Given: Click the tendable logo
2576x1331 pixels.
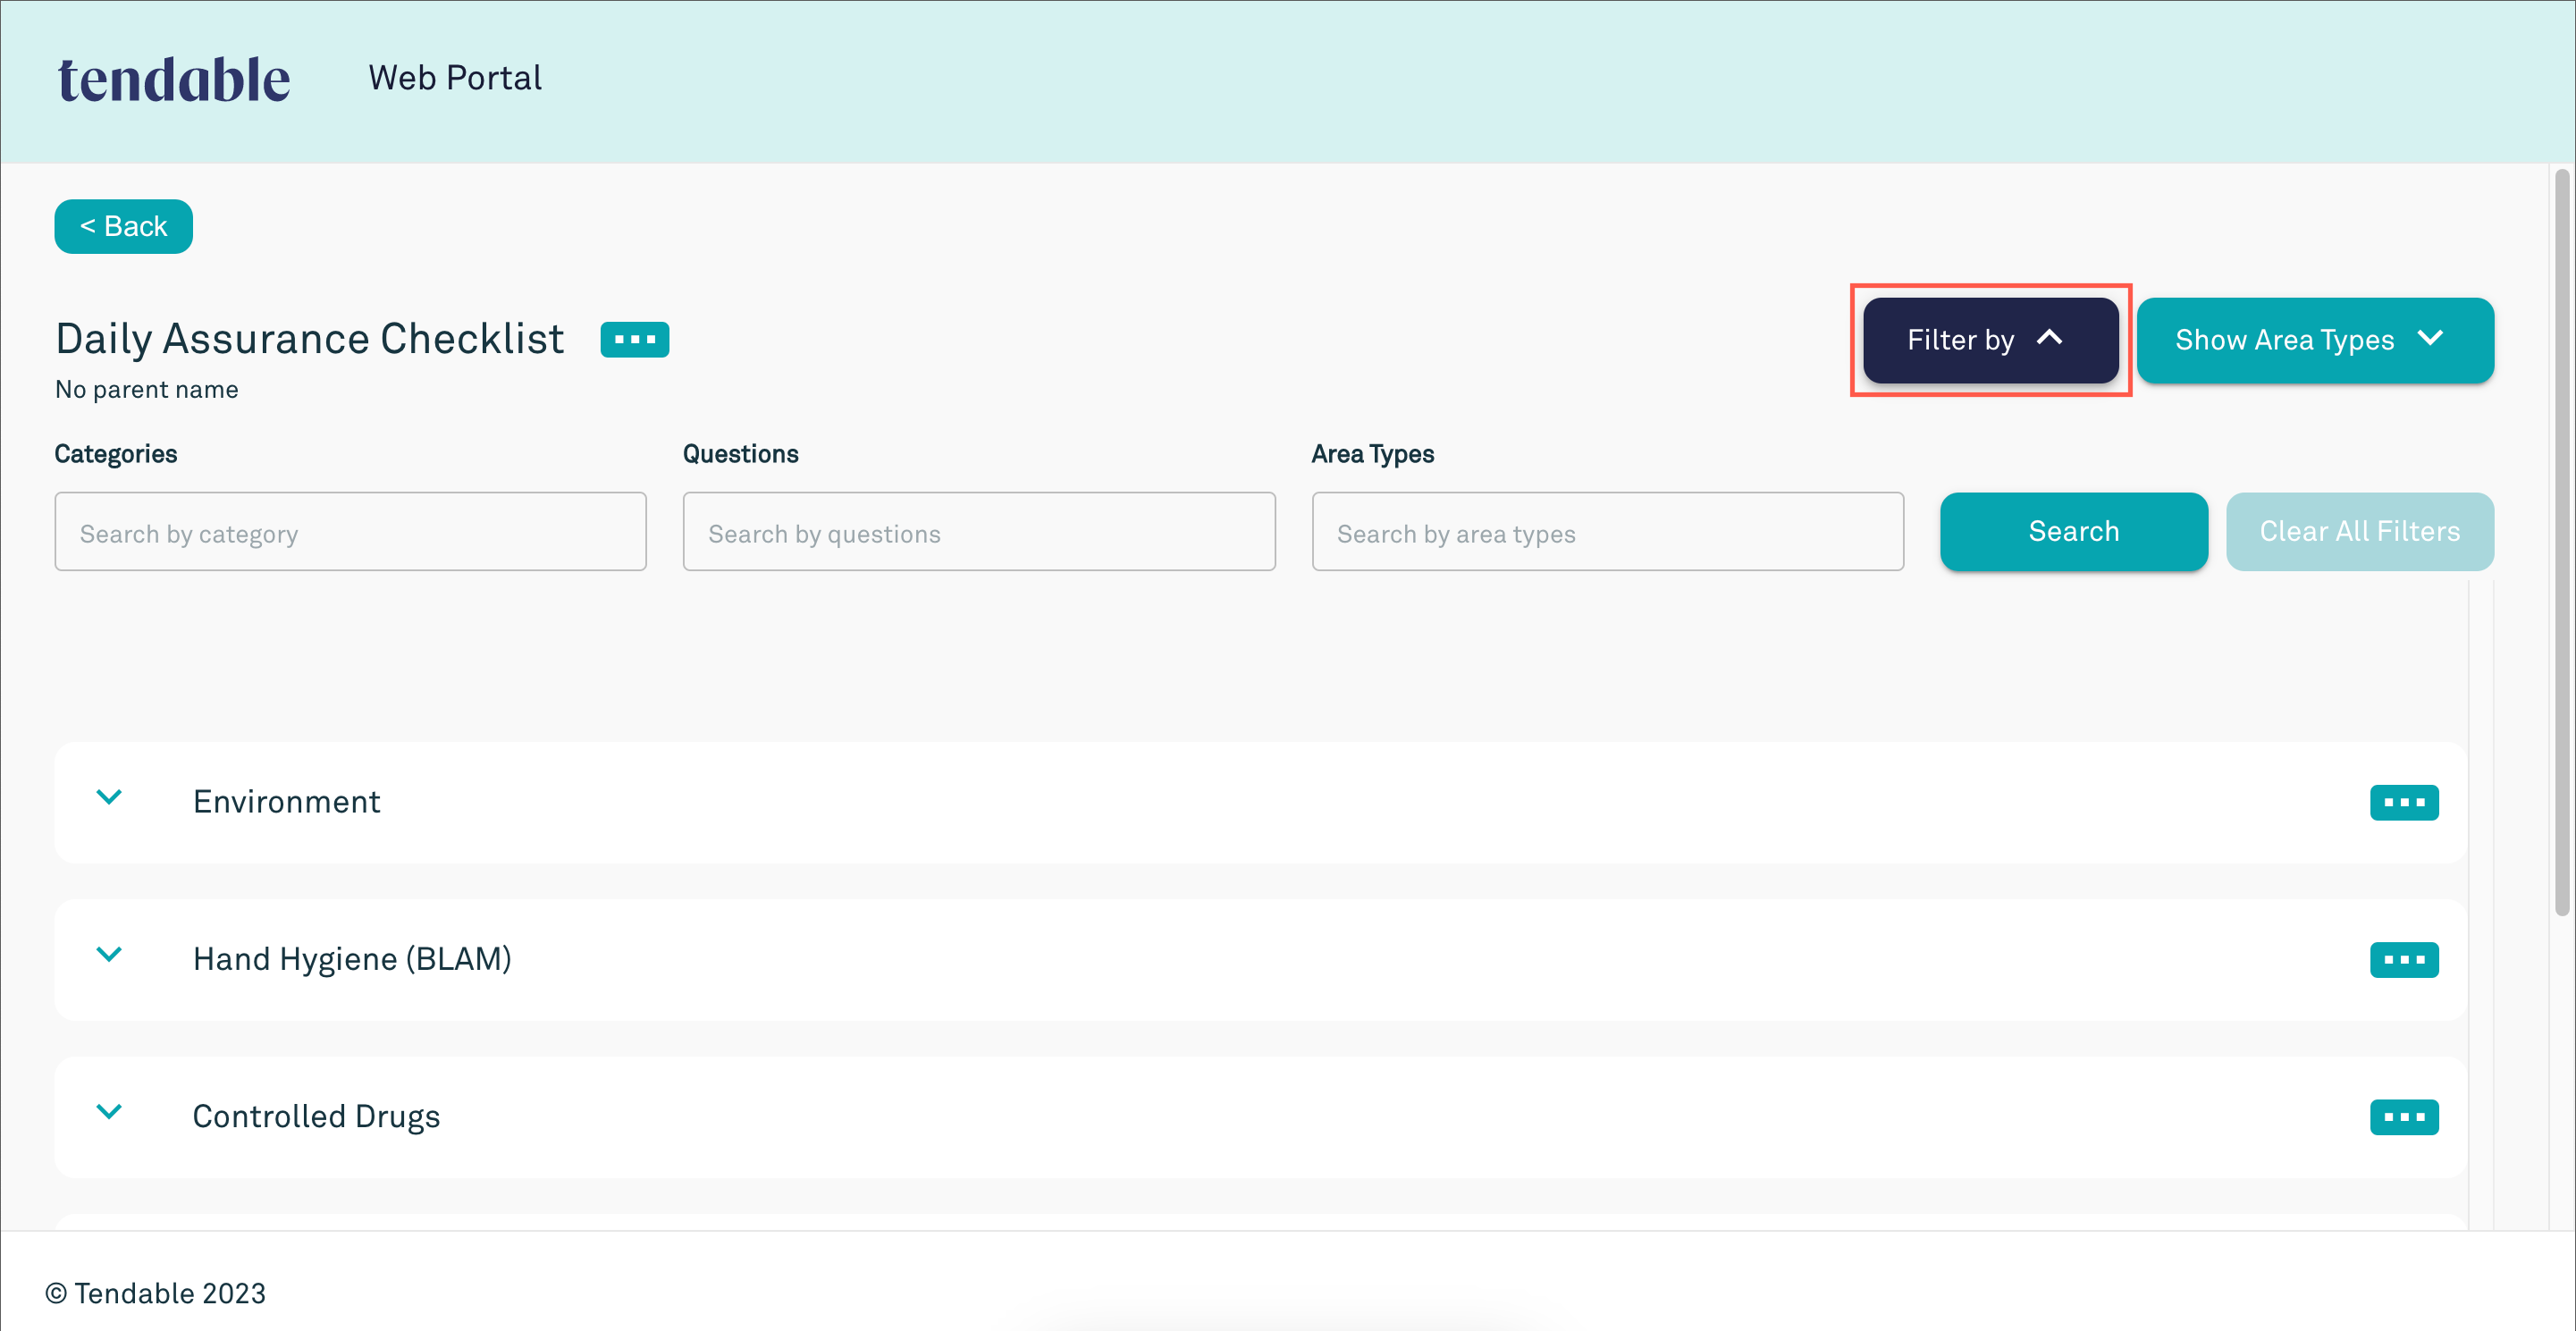Looking at the screenshot, I should click(x=174, y=79).
